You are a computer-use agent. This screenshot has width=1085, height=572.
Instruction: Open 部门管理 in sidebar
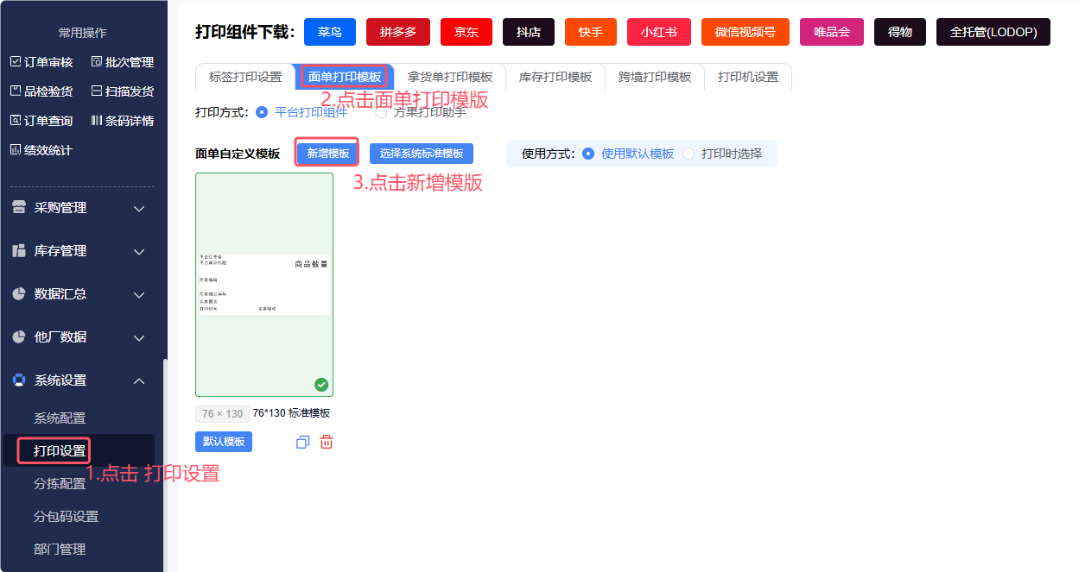click(60, 550)
